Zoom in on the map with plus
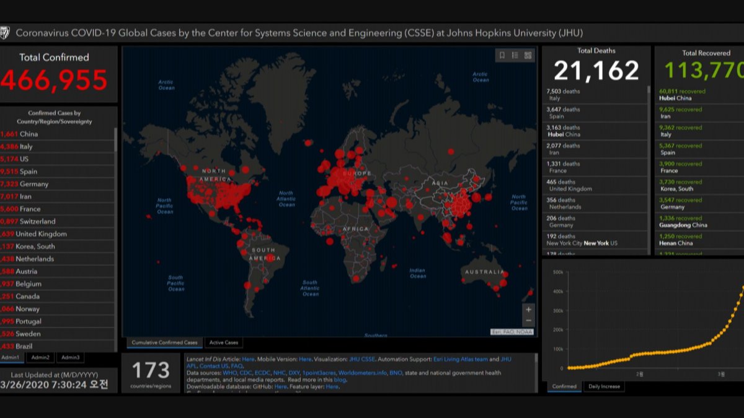The height and width of the screenshot is (418, 744). [528, 310]
